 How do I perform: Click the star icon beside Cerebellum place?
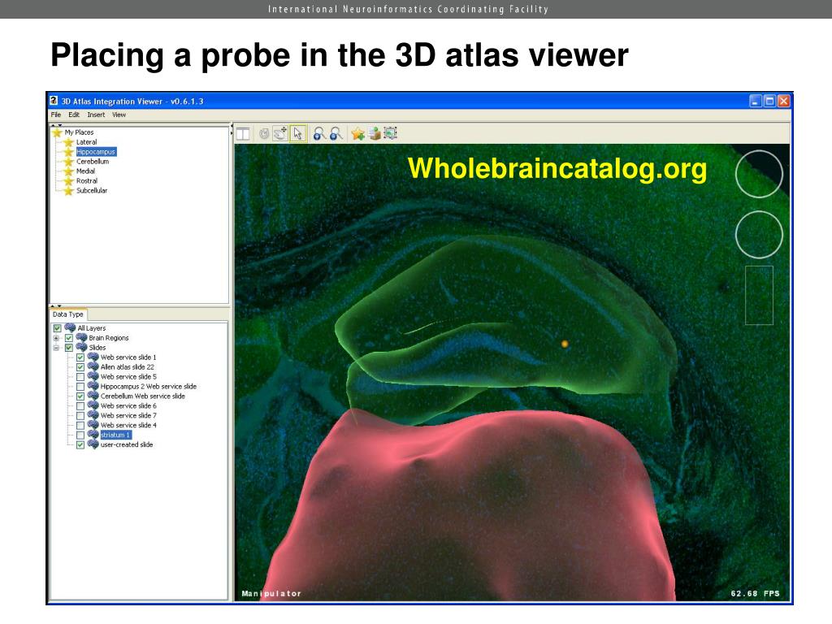point(68,162)
